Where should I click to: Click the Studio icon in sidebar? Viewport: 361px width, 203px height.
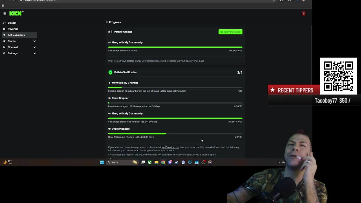(4, 41)
